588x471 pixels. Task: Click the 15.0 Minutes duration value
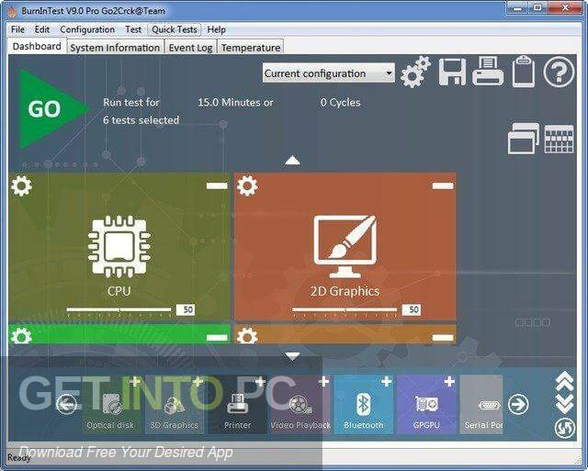point(235,102)
